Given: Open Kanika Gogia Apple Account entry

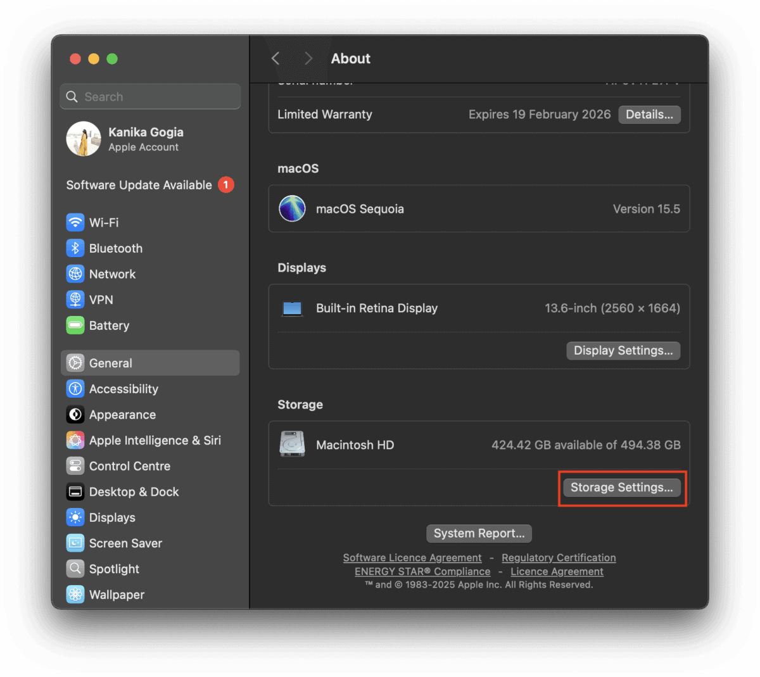Looking at the screenshot, I should tap(150, 139).
